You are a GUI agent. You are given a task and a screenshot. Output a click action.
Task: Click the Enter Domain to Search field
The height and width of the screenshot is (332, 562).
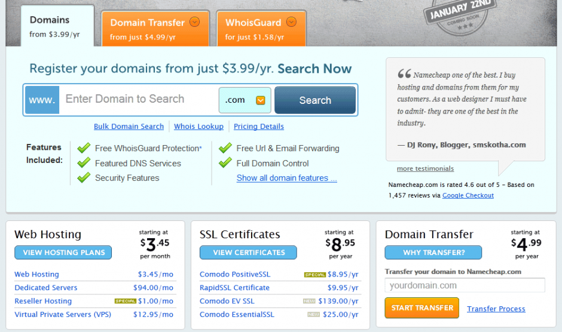pyautogui.click(x=139, y=99)
